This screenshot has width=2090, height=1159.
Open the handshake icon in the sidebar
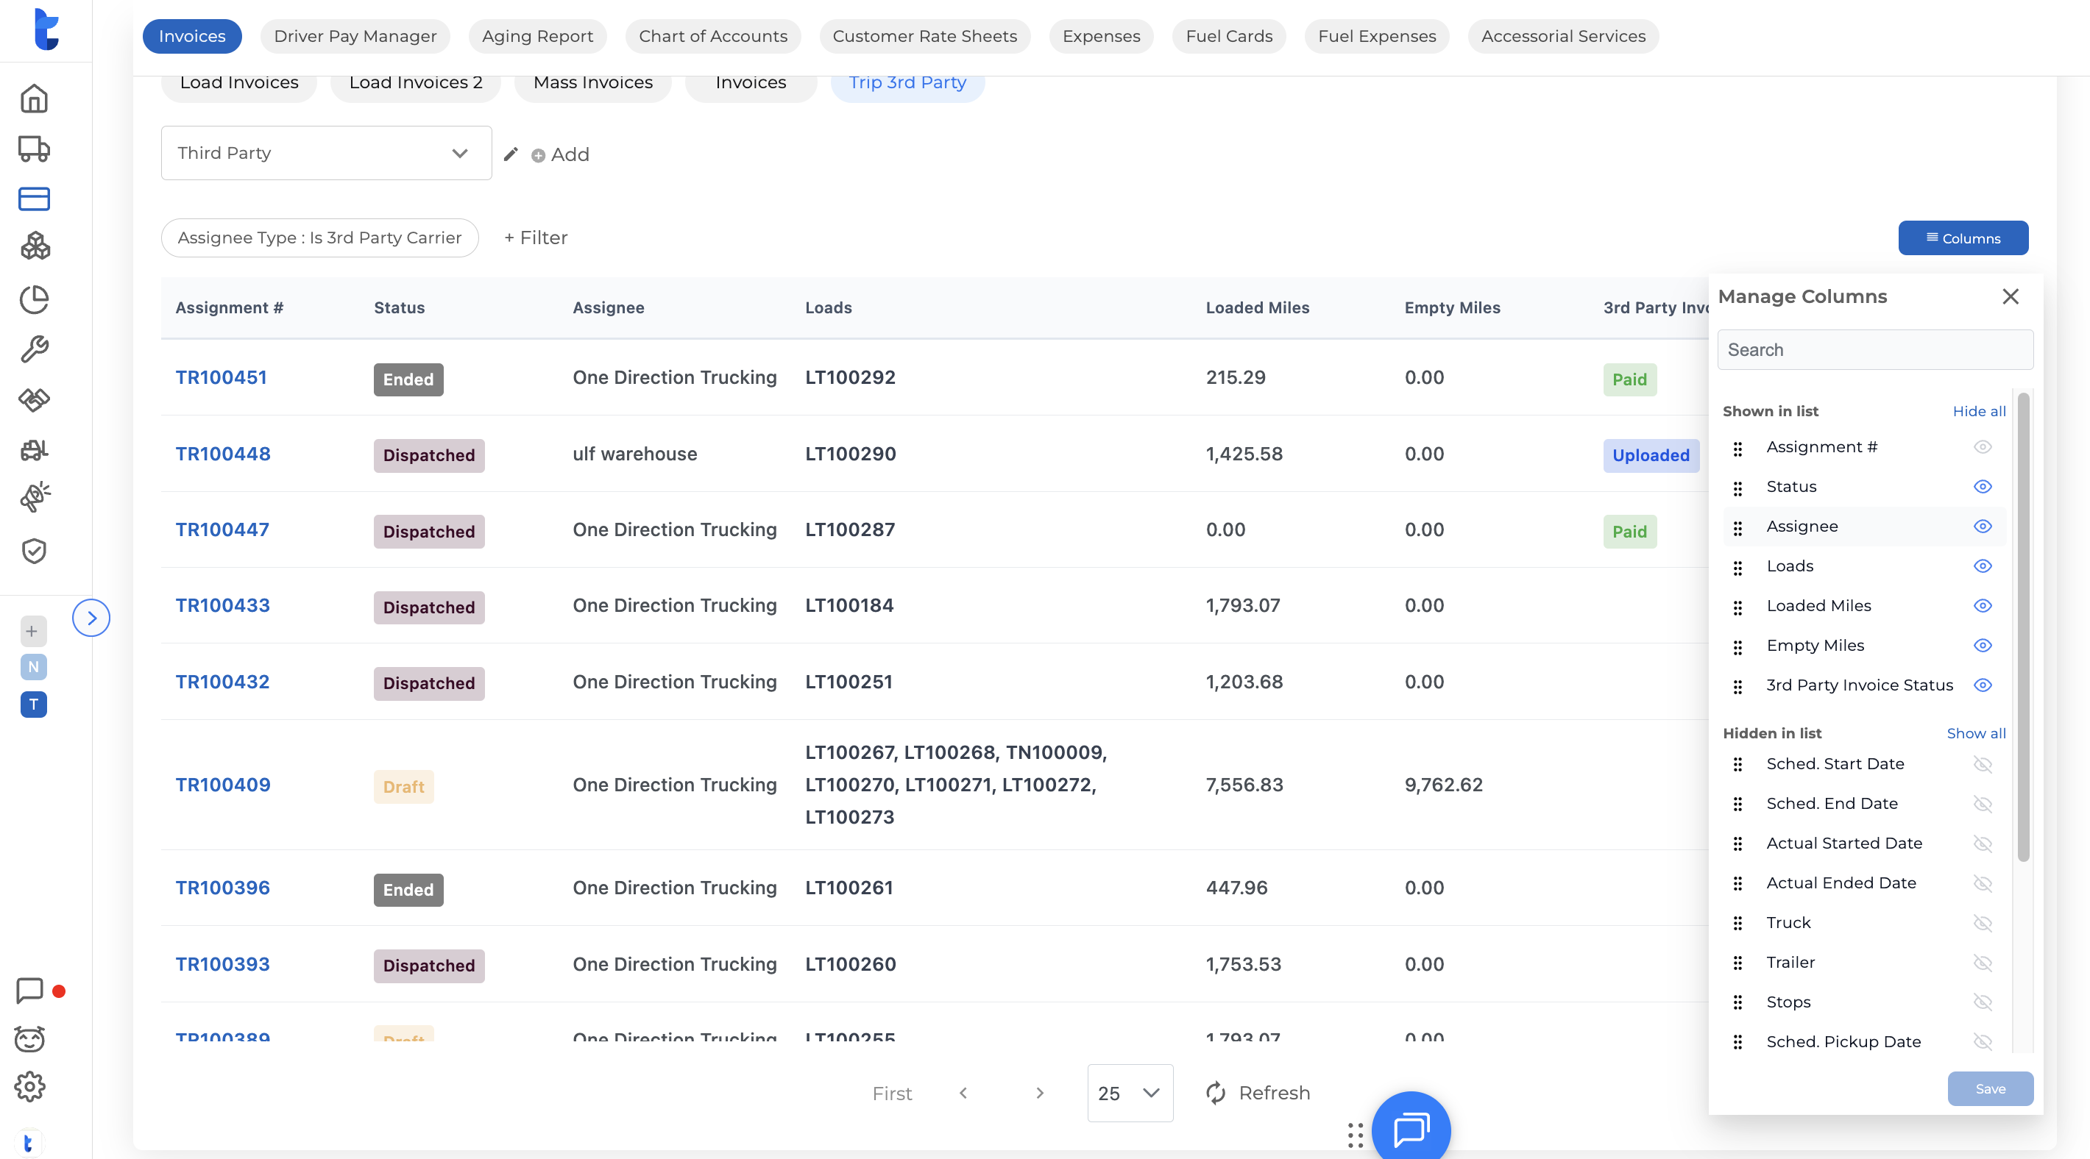coord(34,400)
